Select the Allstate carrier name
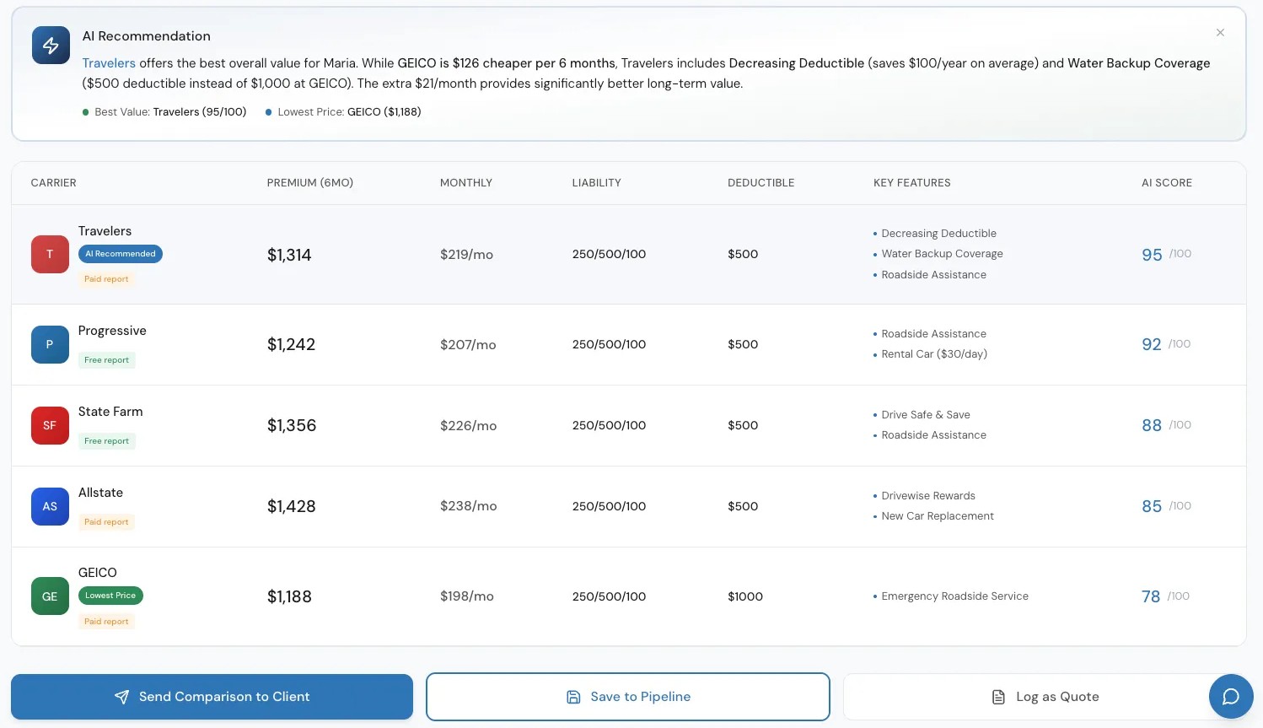Image resolution: width=1263 pixels, height=728 pixels. pos(101,493)
